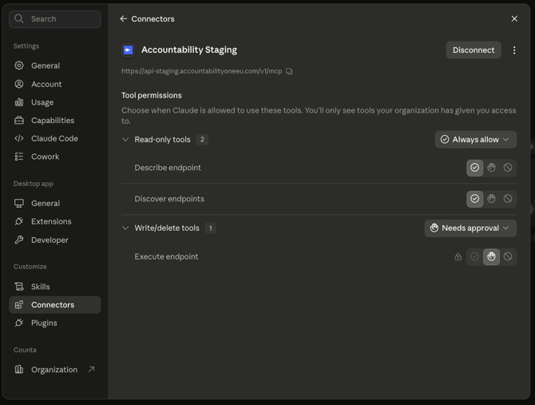
Task: Copy the connector URL with the copy icon
Action: (289, 71)
